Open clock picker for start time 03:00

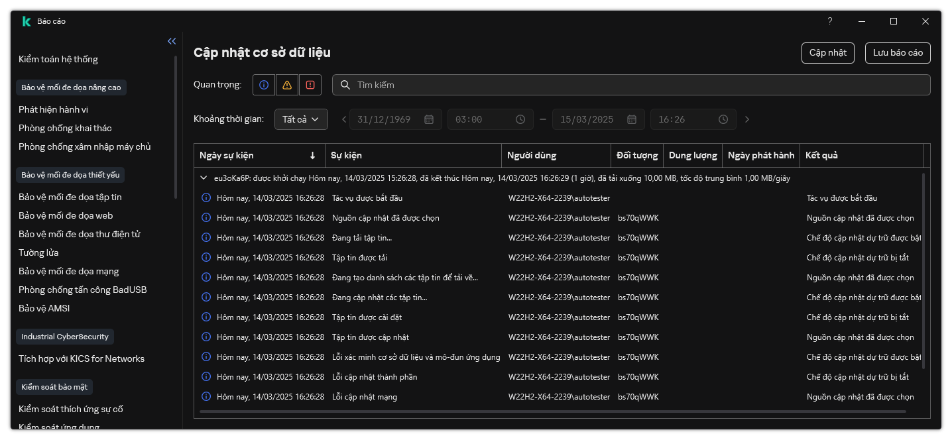520,119
